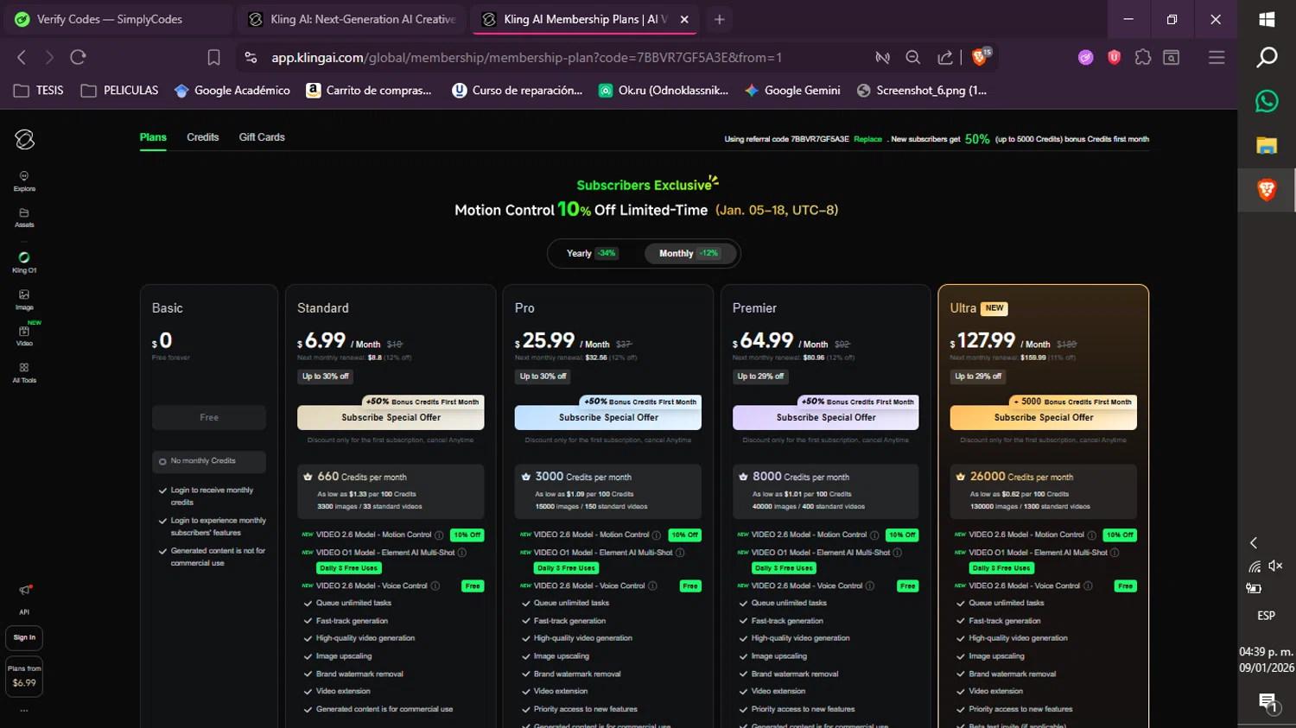Switch billing to Yearly
The width and height of the screenshot is (1296, 728).
pos(592,253)
